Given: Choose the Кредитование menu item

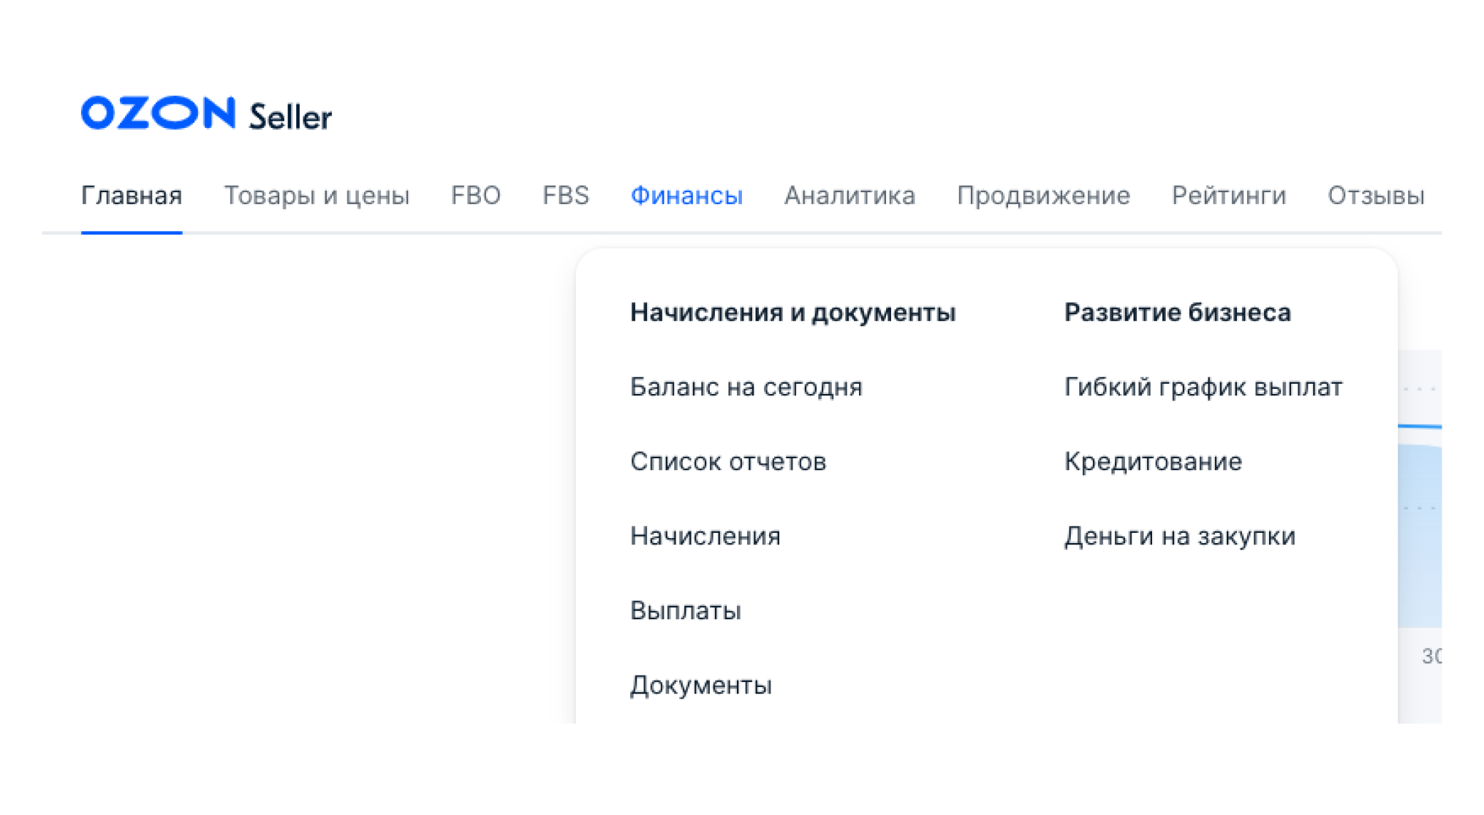Looking at the screenshot, I should 1153,461.
